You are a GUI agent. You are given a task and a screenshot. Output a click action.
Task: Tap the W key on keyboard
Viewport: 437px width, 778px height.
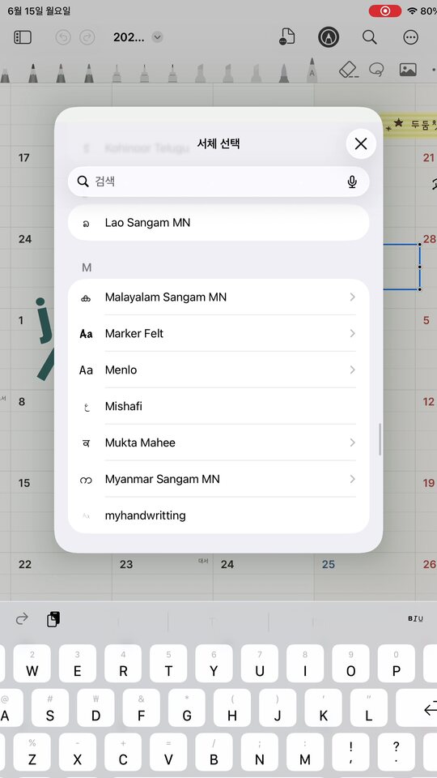32,664
